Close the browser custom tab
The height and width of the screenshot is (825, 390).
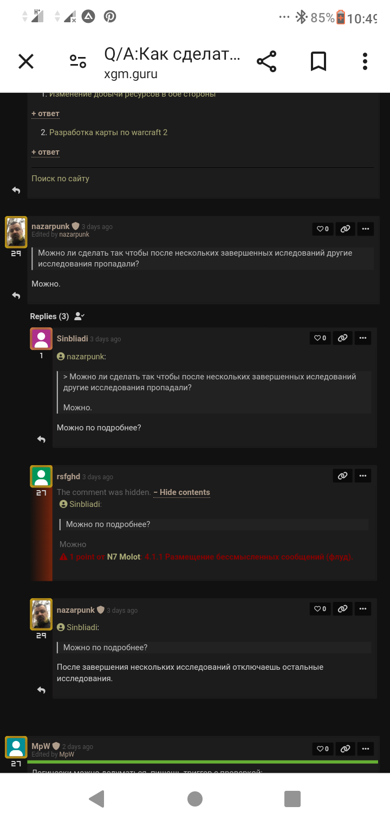tap(26, 61)
